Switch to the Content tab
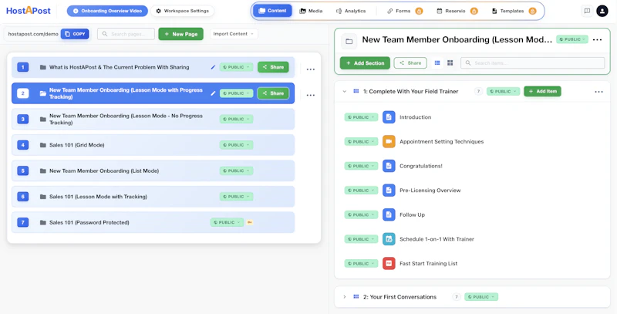 [x=272, y=11]
